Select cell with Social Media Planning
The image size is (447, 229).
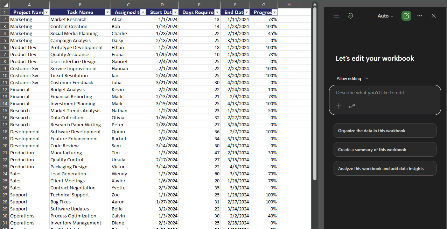coord(80,33)
